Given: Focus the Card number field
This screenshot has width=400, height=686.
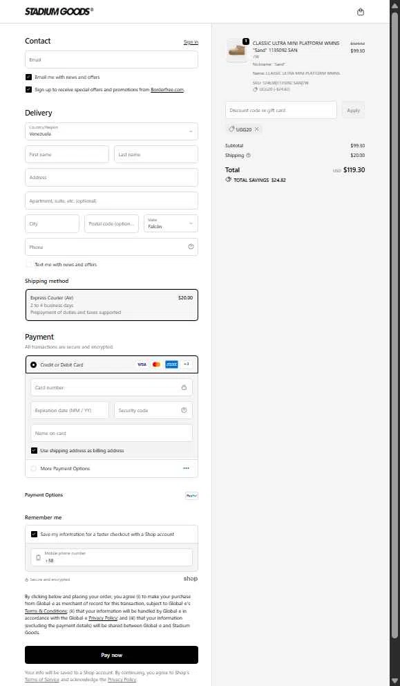Looking at the screenshot, I should coord(111,388).
